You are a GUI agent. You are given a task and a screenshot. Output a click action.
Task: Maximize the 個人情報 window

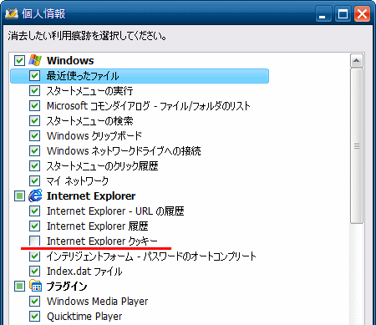[x=343, y=14]
